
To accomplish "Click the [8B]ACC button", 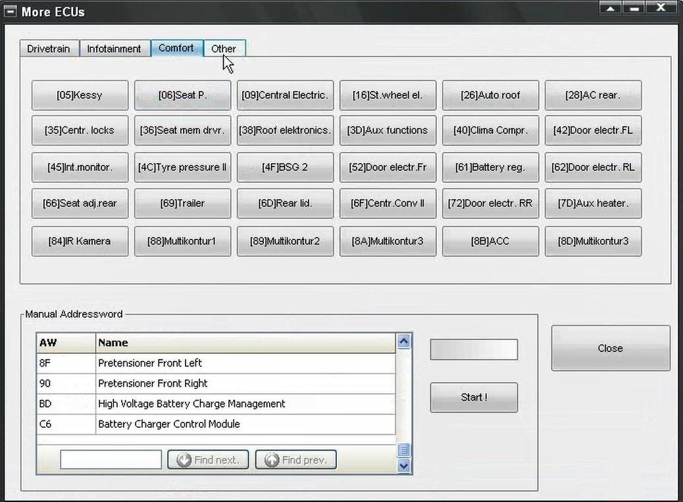I will (490, 241).
